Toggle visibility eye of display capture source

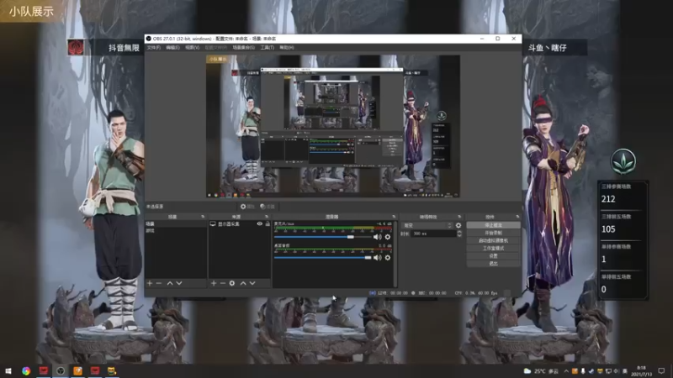[260, 224]
